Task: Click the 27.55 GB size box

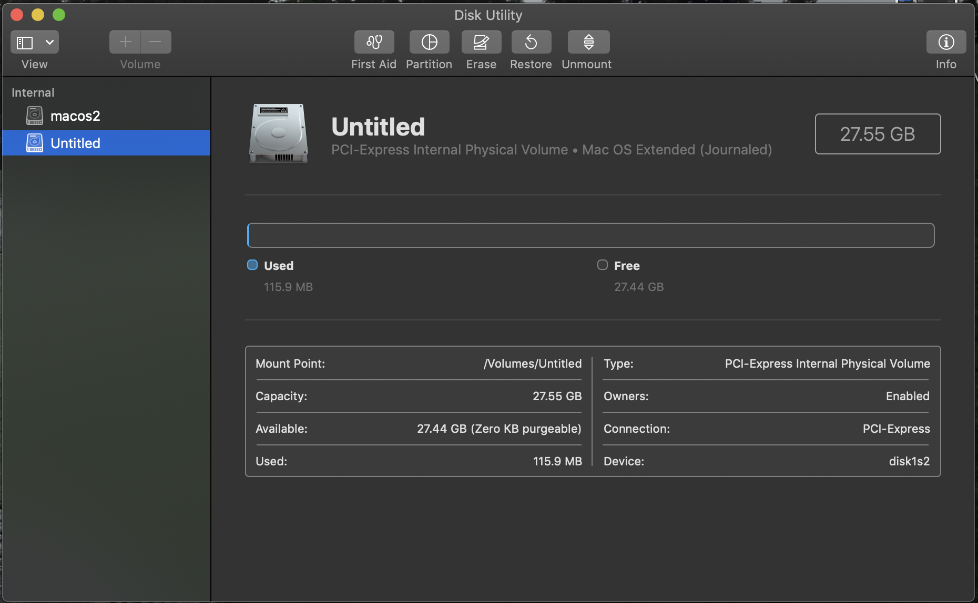Action: 878,134
